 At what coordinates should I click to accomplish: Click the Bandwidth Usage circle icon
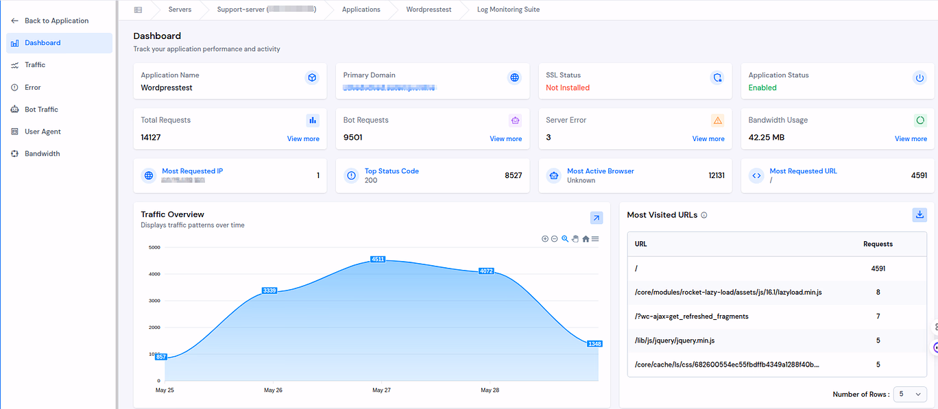[x=920, y=121]
